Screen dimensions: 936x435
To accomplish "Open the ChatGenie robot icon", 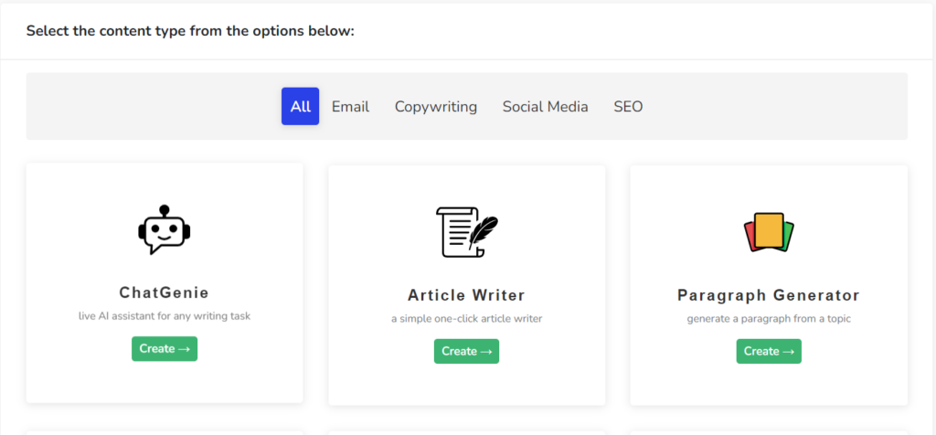I will click(x=164, y=230).
